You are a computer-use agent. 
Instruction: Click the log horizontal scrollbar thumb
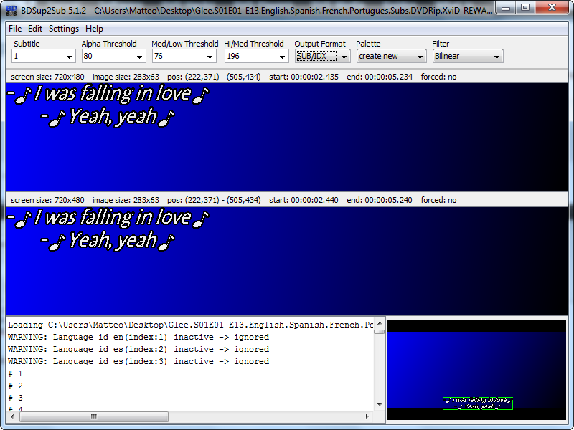(94, 416)
